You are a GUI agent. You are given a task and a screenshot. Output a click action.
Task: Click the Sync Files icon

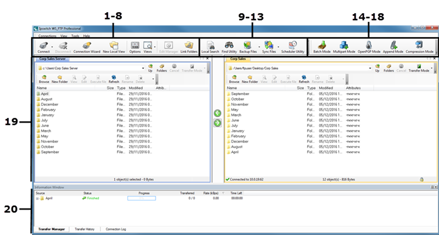(269, 47)
